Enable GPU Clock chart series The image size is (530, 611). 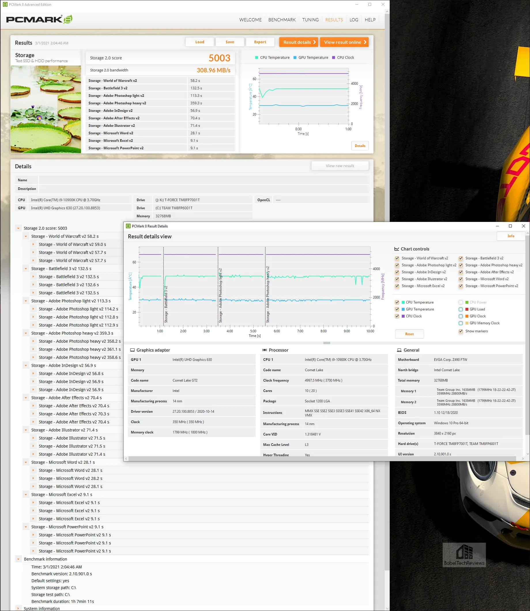click(x=461, y=316)
